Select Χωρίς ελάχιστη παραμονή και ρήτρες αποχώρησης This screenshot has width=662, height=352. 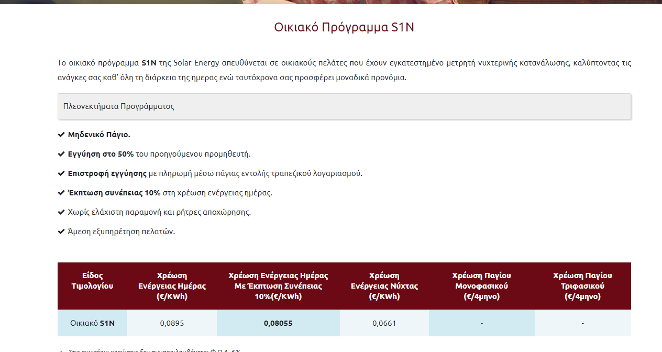pos(159,212)
